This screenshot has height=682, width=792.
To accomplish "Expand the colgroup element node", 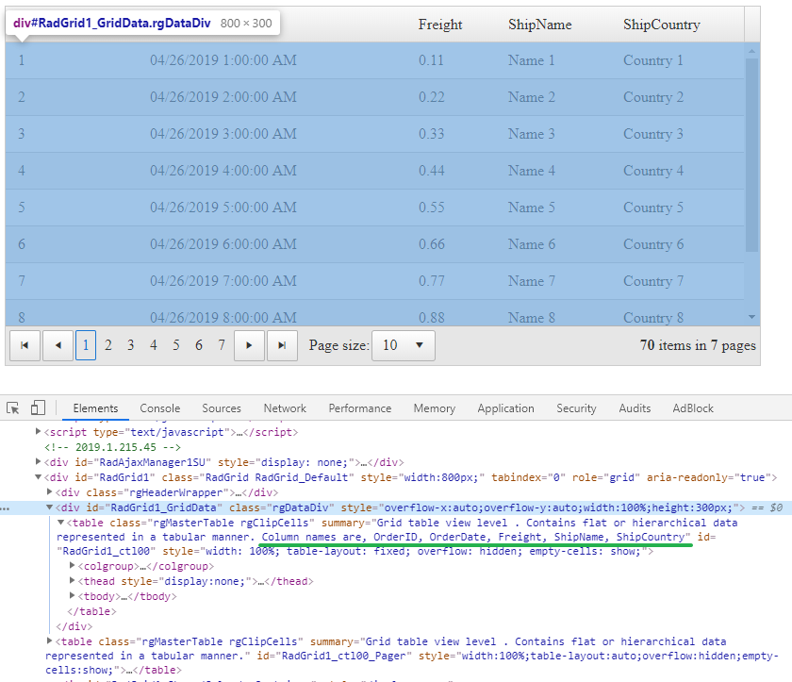I will point(73,566).
